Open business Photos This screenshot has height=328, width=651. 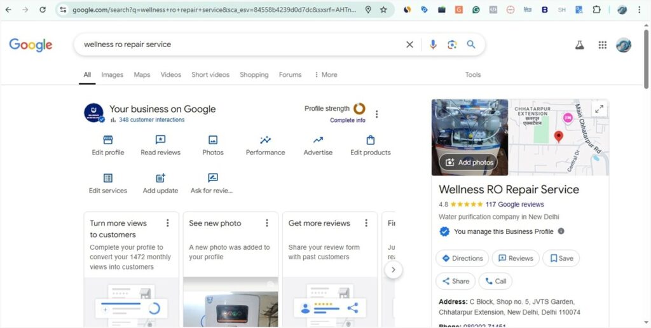[213, 146]
